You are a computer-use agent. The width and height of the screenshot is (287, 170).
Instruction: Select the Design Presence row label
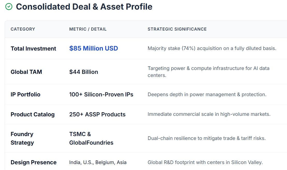click(x=33, y=162)
